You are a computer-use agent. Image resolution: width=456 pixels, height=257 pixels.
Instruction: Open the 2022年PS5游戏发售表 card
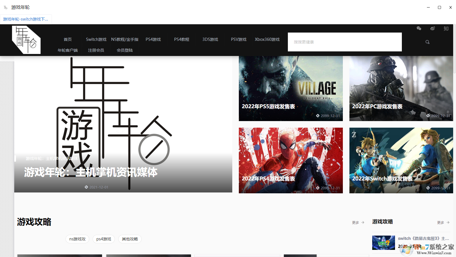pos(291,89)
